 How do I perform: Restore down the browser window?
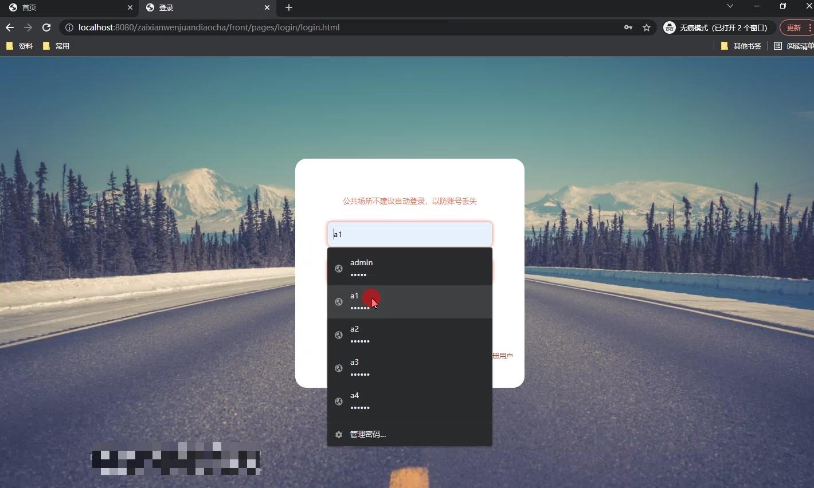pos(783,6)
